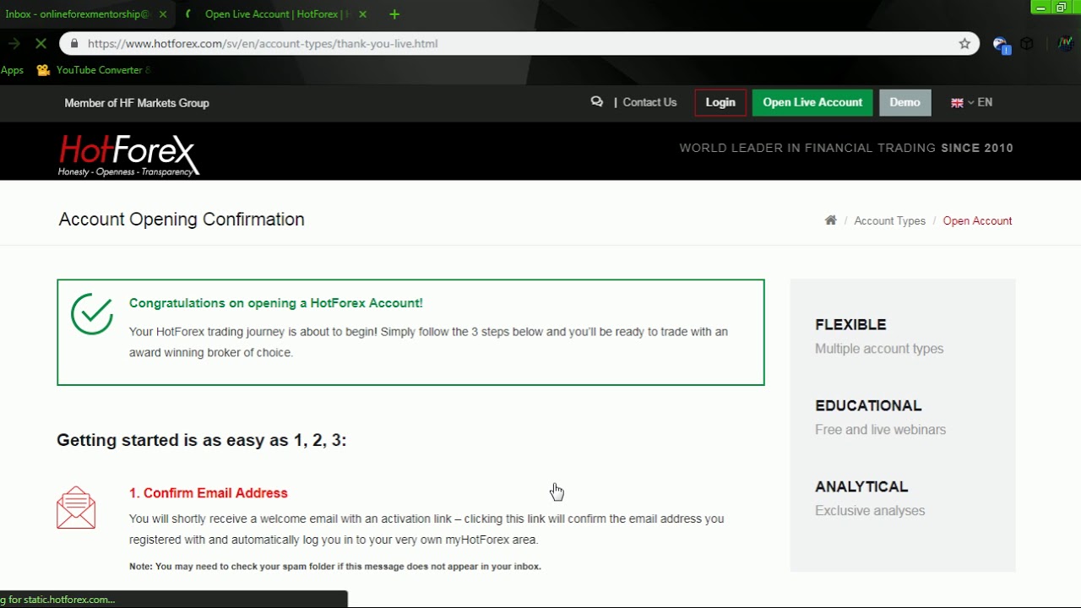
Task: Click the red envelope email icon
Action: 76,508
